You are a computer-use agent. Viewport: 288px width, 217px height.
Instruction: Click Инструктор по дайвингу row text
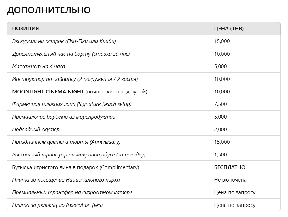tap(75, 79)
